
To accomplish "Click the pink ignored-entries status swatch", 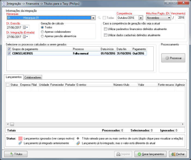I will (20, 138).
